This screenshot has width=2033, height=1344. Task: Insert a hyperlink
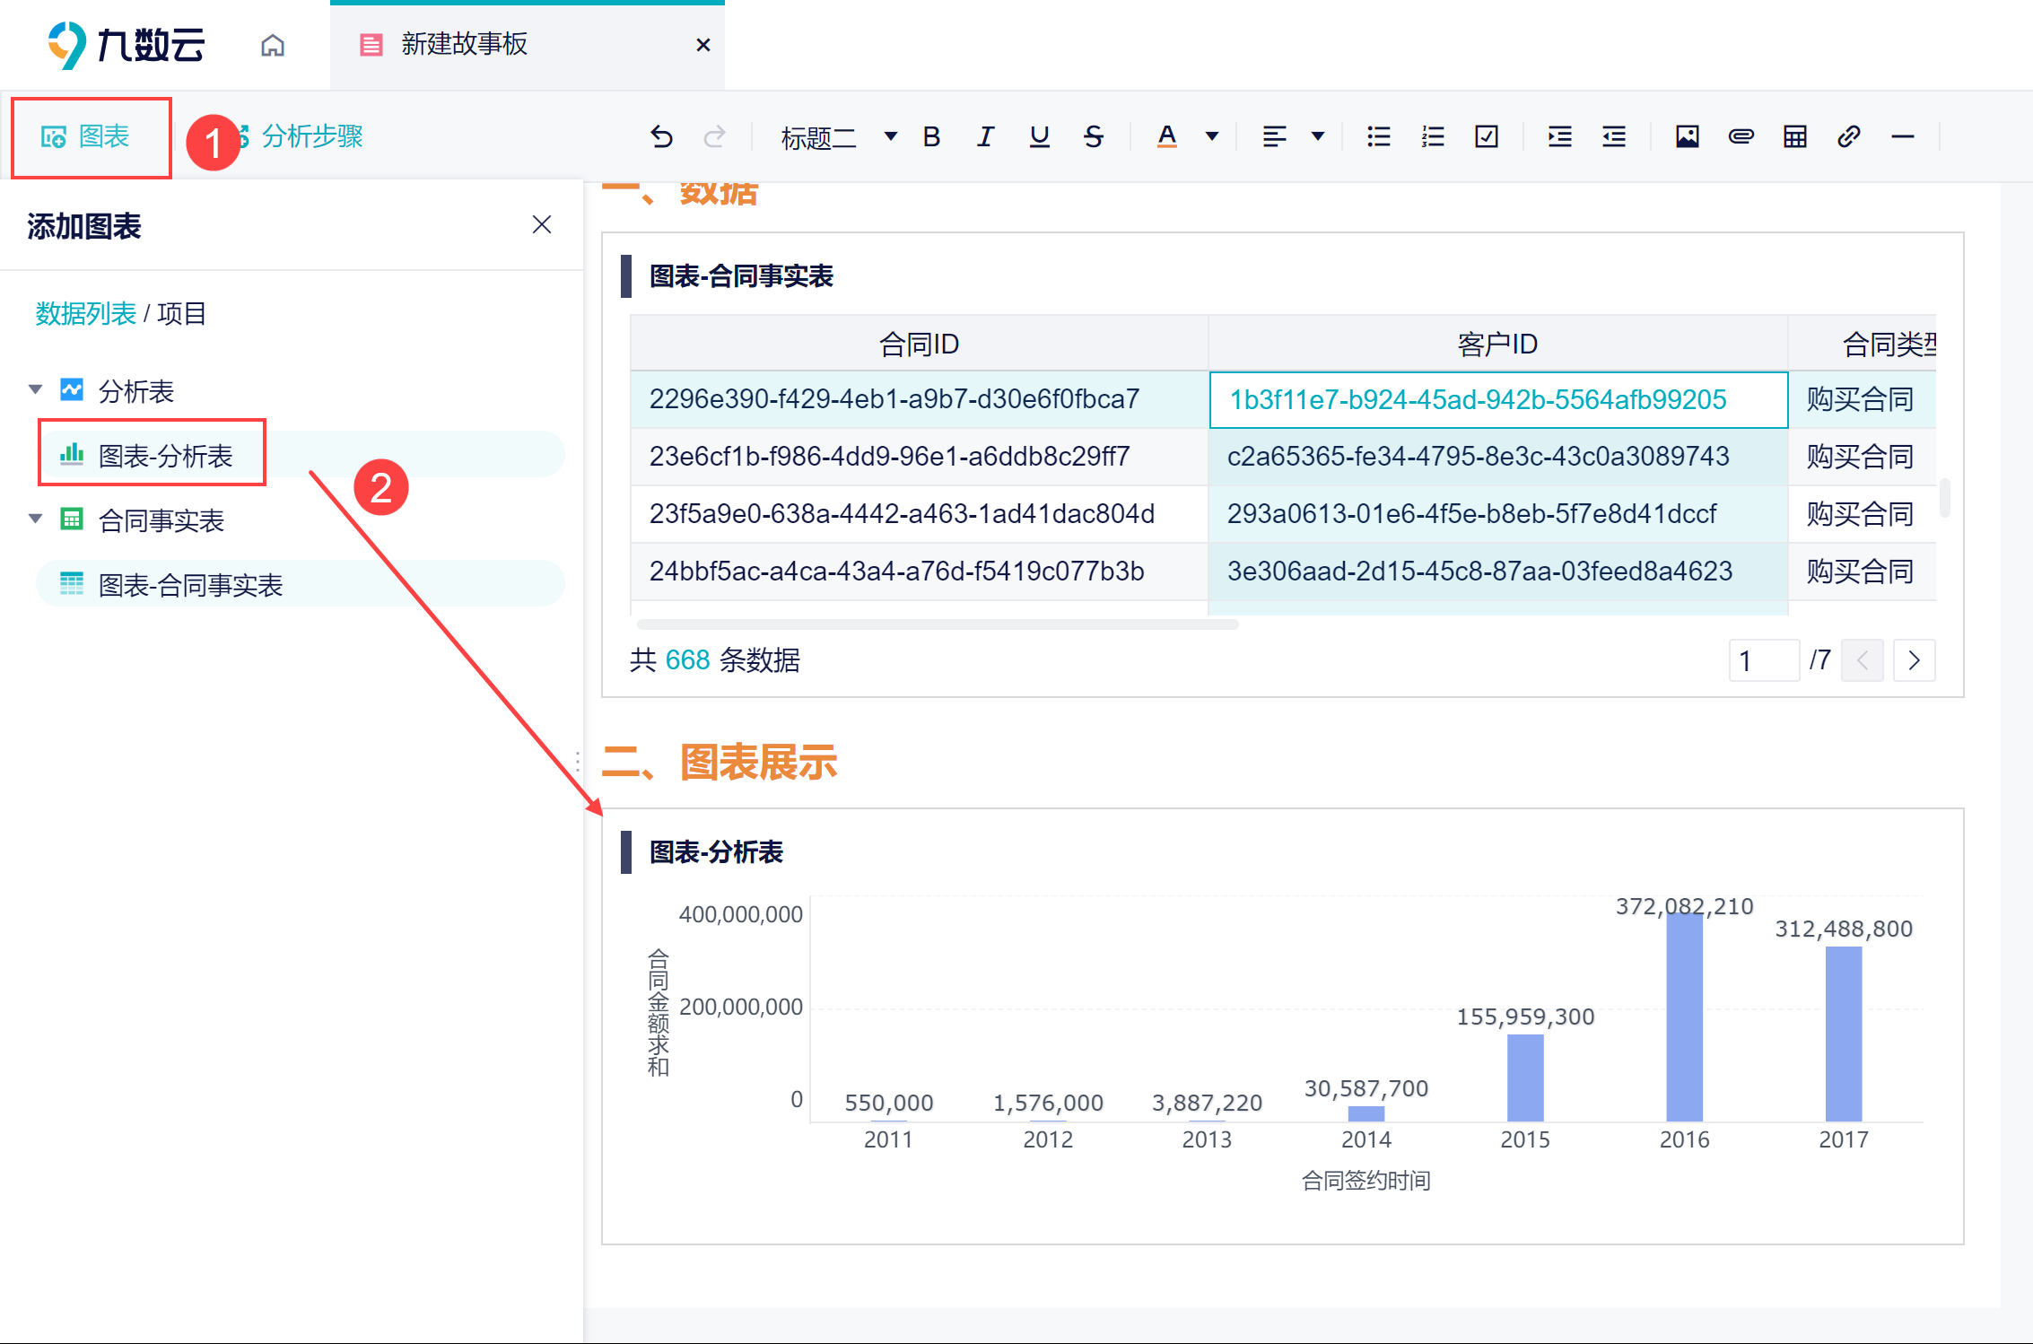coord(1848,136)
